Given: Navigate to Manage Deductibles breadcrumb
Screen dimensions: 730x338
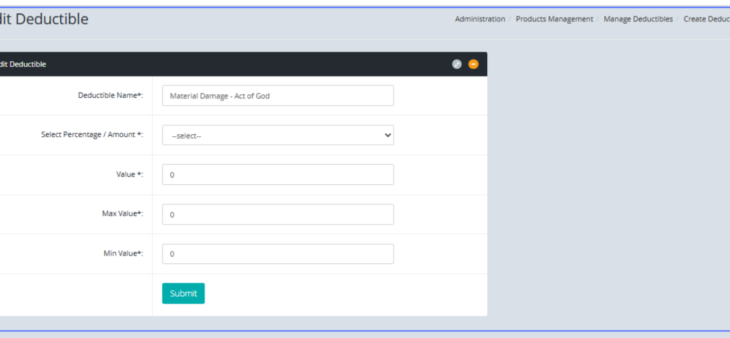Looking at the screenshot, I should (638, 19).
